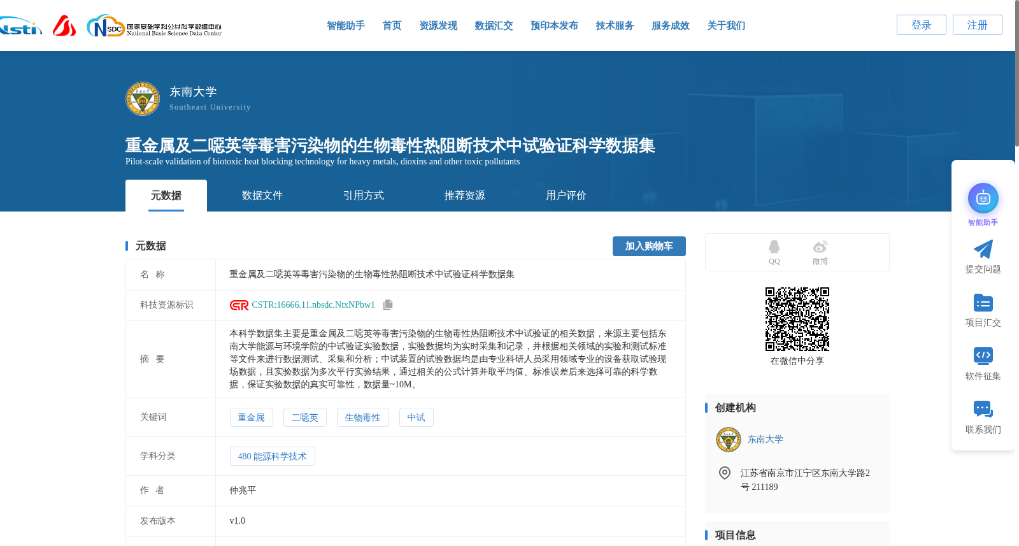Select the 480 能源科学技术 subject tag
This screenshot has height=546, width=1019.
pyautogui.click(x=273, y=456)
